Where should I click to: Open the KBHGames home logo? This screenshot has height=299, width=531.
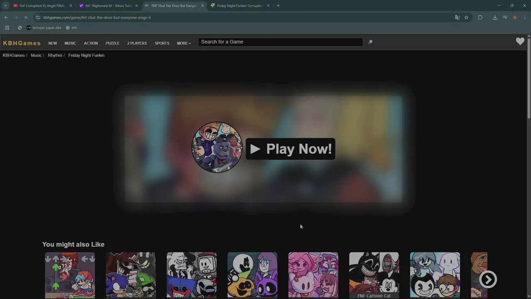click(22, 43)
